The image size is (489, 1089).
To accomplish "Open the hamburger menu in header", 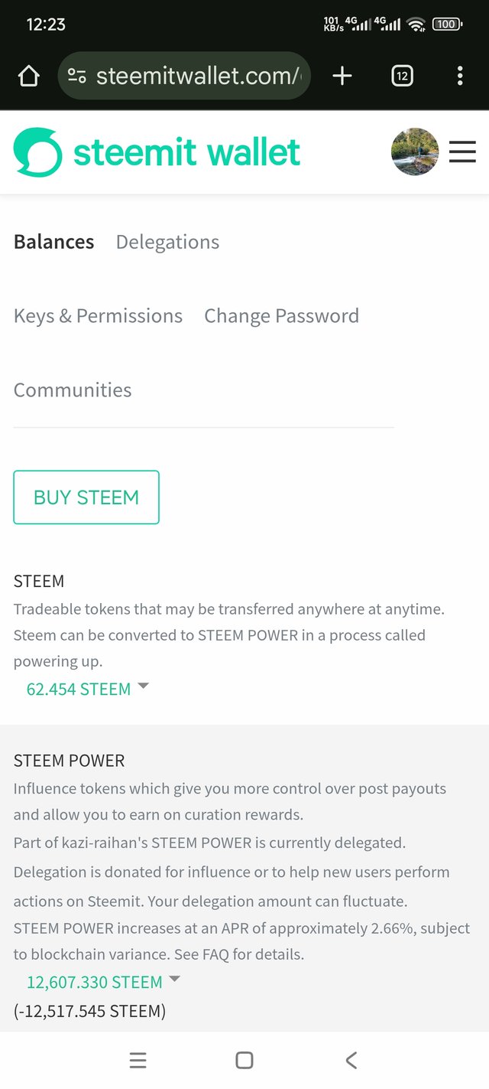I will (x=462, y=152).
